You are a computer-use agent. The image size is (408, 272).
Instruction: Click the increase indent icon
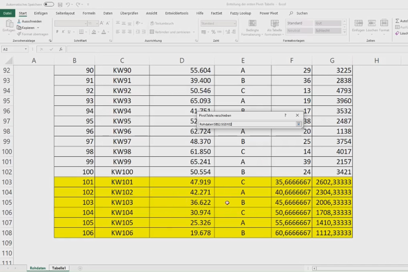(x=143, y=32)
